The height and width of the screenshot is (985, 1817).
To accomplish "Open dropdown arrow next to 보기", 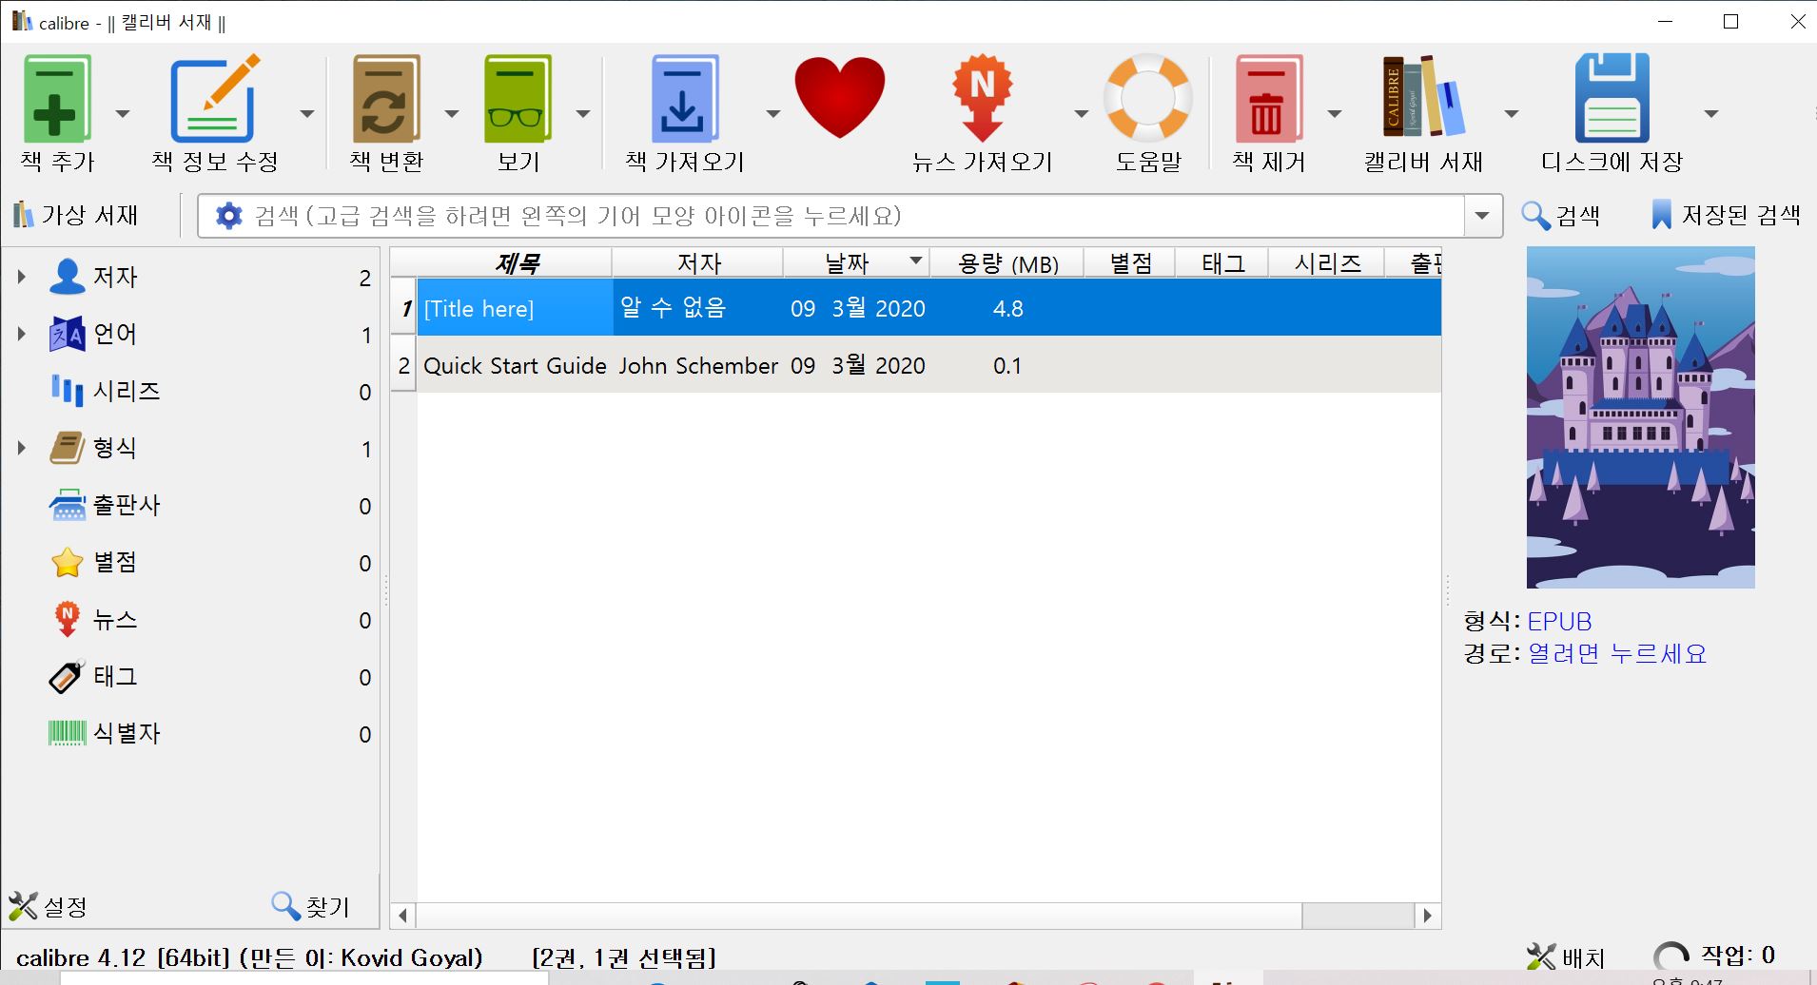I will [x=583, y=113].
